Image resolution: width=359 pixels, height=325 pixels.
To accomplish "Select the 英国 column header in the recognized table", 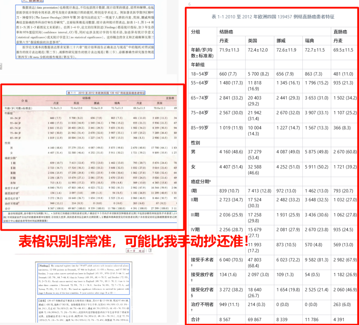I will [x=253, y=41].
